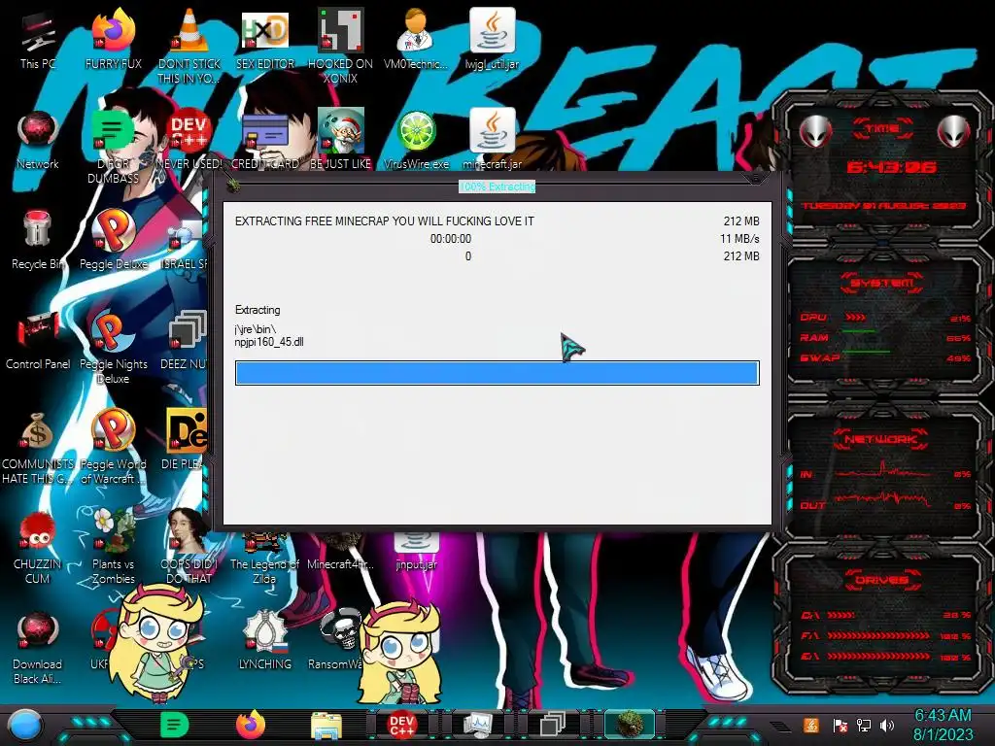The width and height of the screenshot is (995, 746).
Task: Open Peggle World of Warcraft shortcut
Action: 113,447
